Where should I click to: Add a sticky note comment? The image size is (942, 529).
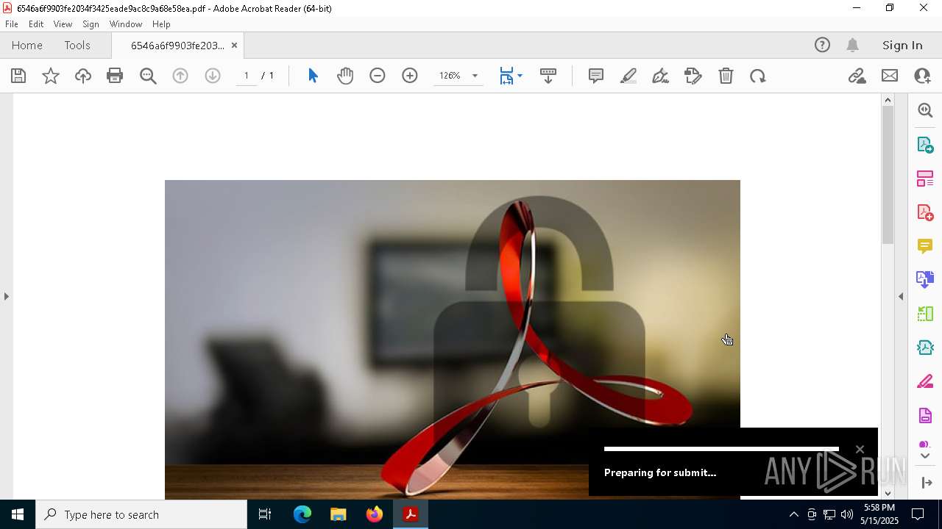pyautogui.click(x=596, y=76)
